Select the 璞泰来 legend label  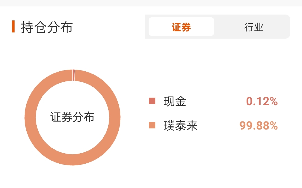[181, 125]
